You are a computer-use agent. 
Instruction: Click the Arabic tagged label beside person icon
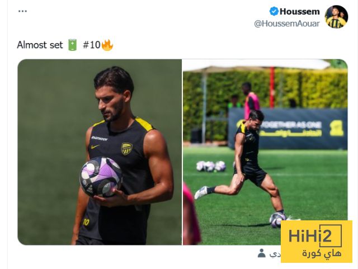point(275,254)
